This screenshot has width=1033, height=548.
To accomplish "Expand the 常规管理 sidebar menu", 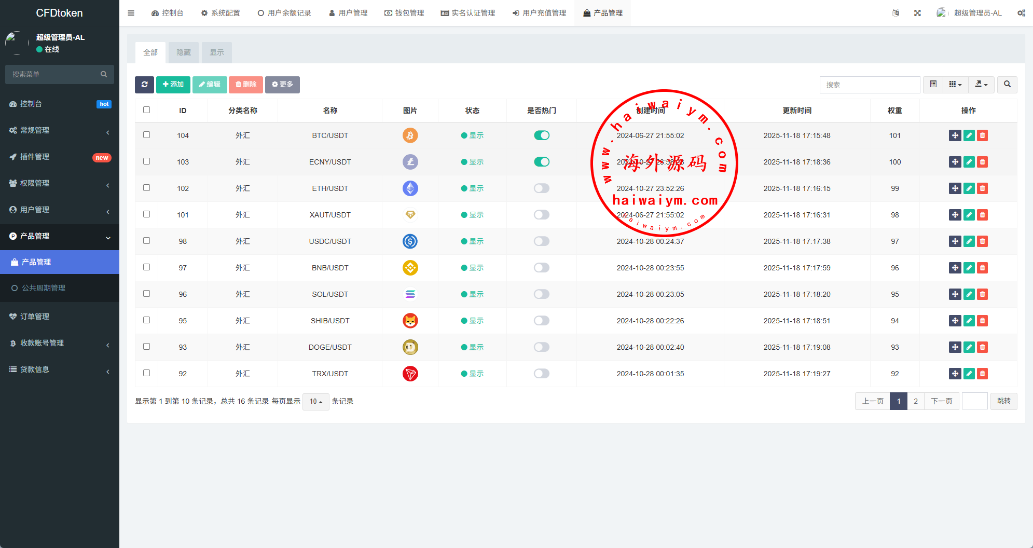I will click(x=60, y=130).
